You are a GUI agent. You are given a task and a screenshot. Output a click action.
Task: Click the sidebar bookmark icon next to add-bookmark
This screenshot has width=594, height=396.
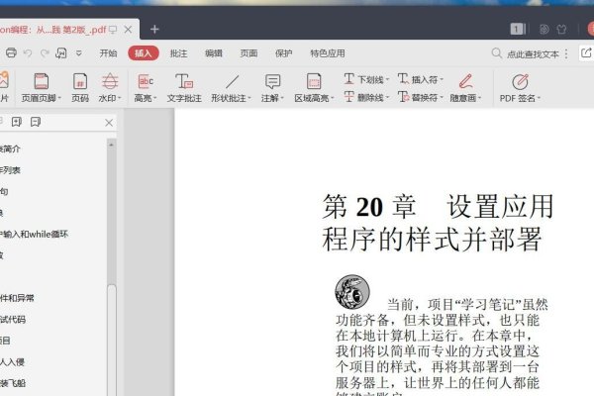[x=36, y=122]
